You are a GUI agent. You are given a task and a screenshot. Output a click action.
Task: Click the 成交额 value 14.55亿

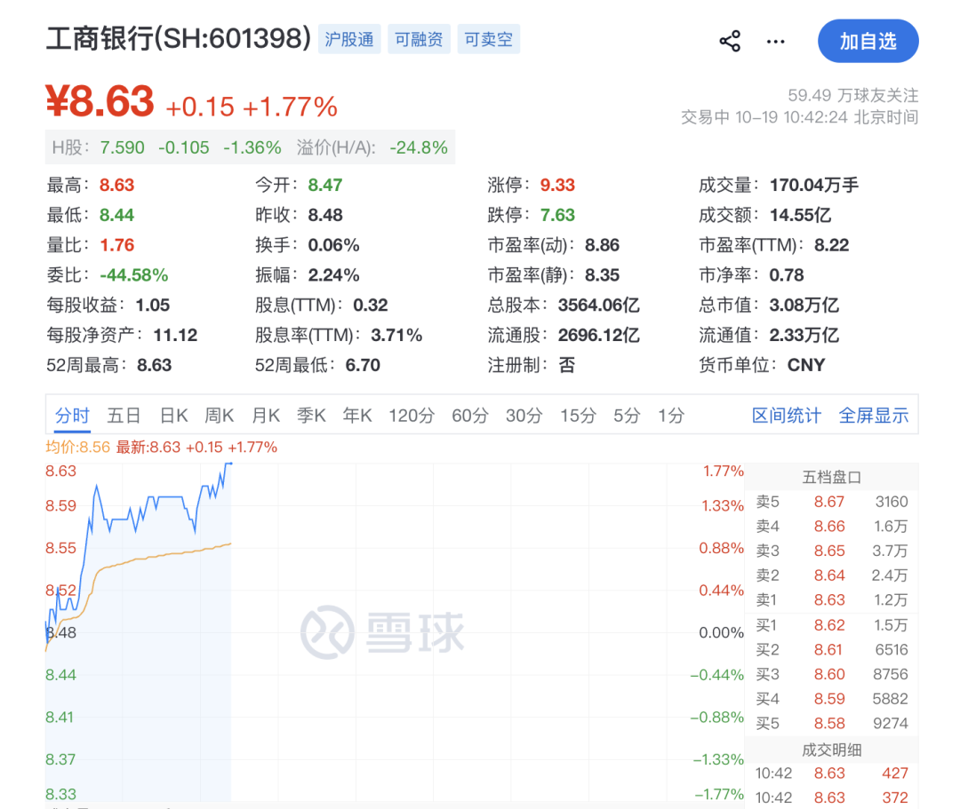coord(800,215)
